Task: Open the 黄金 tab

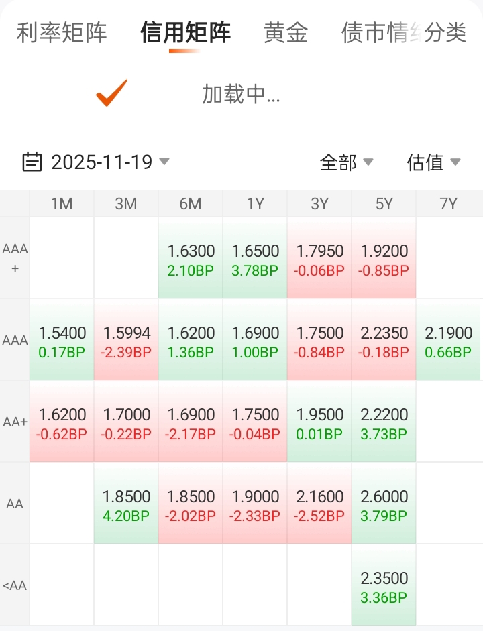Action: (x=286, y=32)
